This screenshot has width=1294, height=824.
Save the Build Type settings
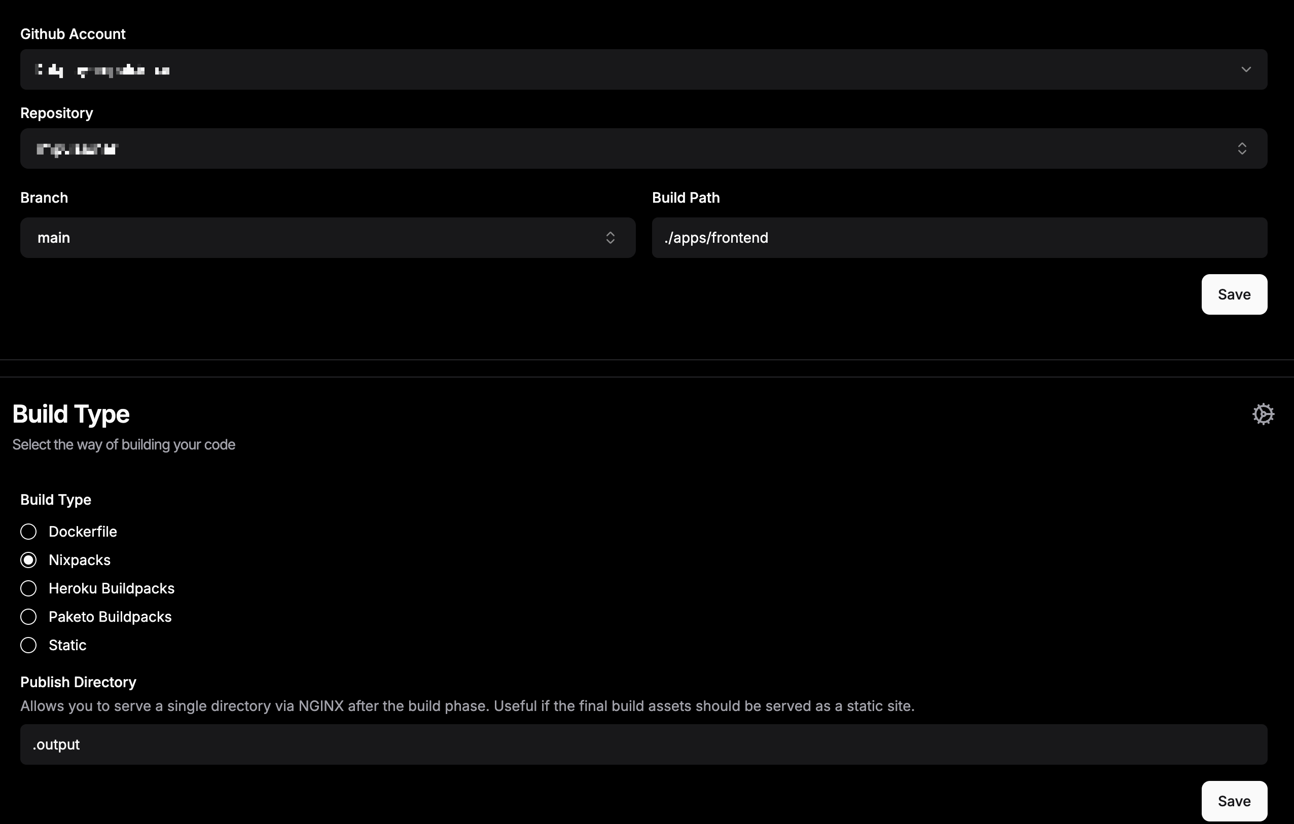click(x=1234, y=801)
